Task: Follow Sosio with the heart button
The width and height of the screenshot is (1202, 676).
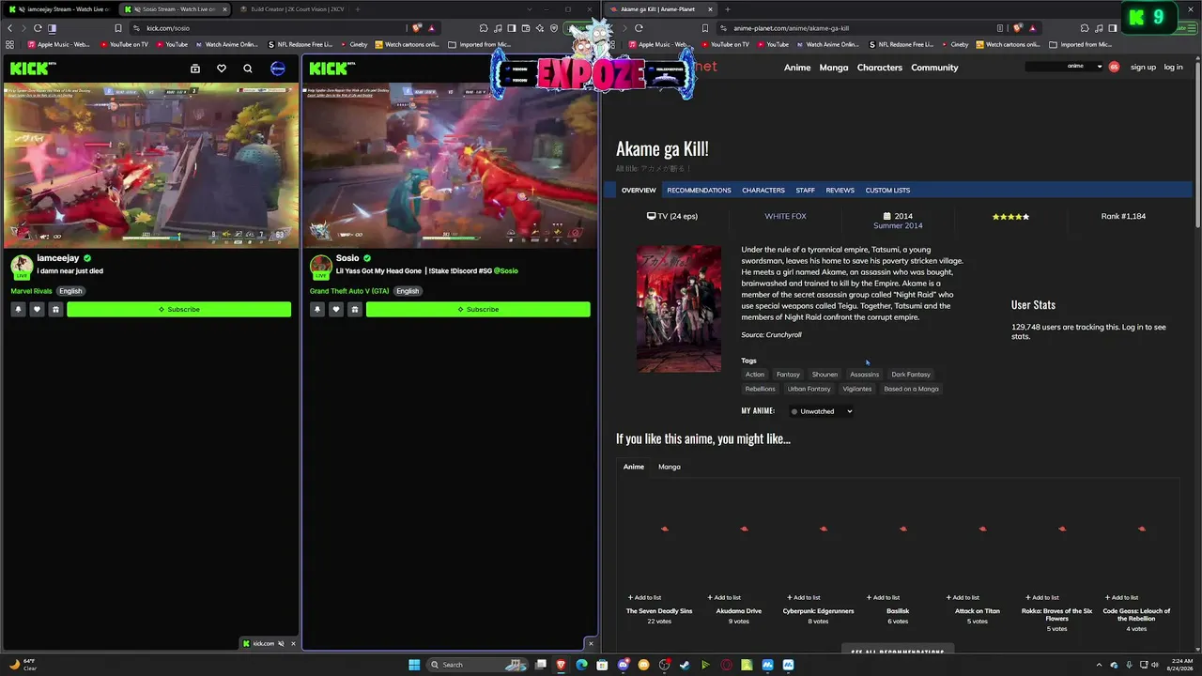Action: click(x=336, y=309)
